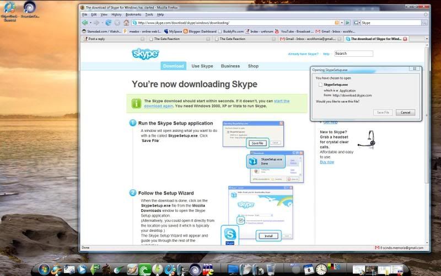The width and height of the screenshot is (441, 276).
Task: Close the Post a reply tab
Action: coord(143,39)
